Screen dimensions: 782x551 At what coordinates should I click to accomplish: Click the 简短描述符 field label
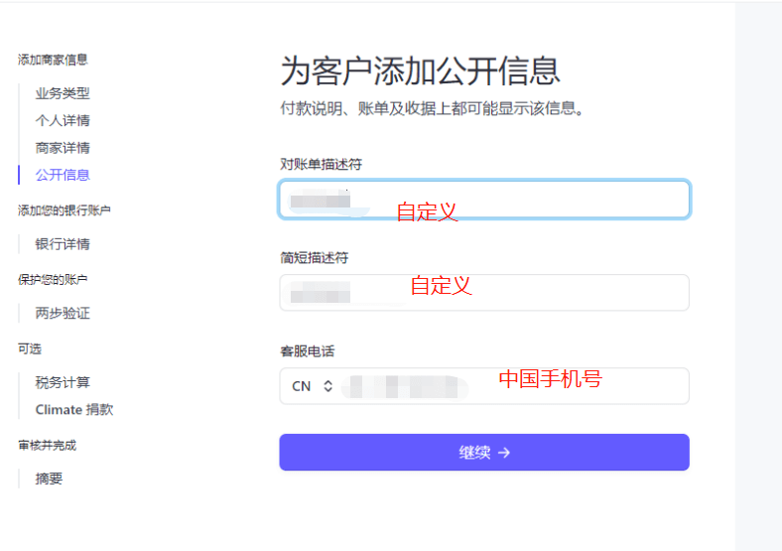[x=315, y=258]
